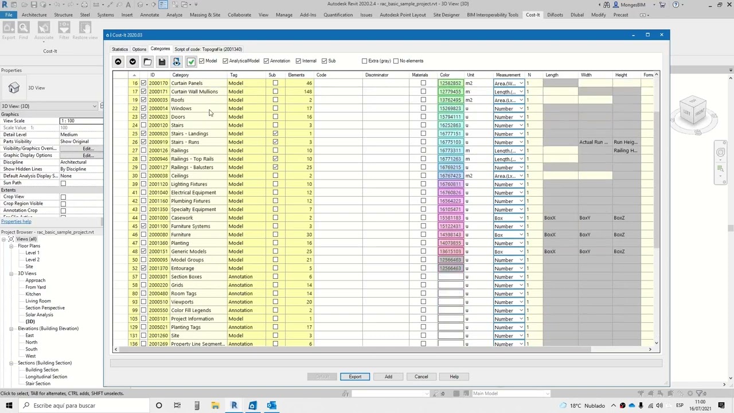Open Measurement dropdown for Roofs row
This screenshot has height=413, width=734.
coord(521,100)
